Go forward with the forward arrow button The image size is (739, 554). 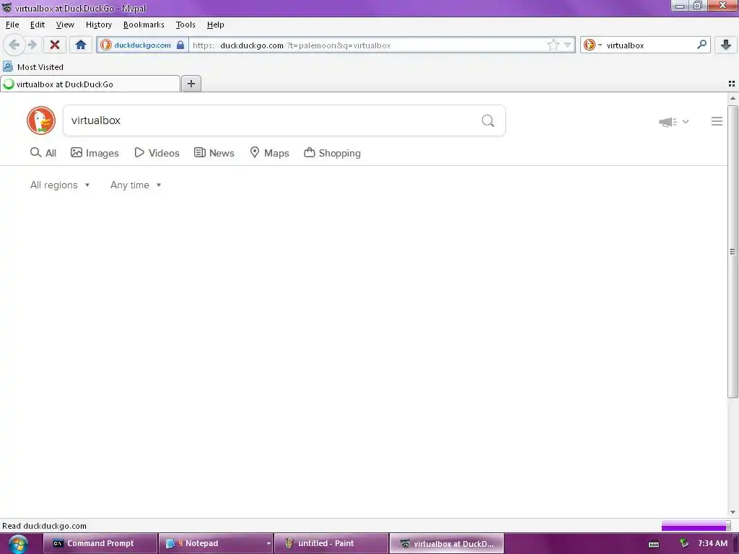coord(32,45)
